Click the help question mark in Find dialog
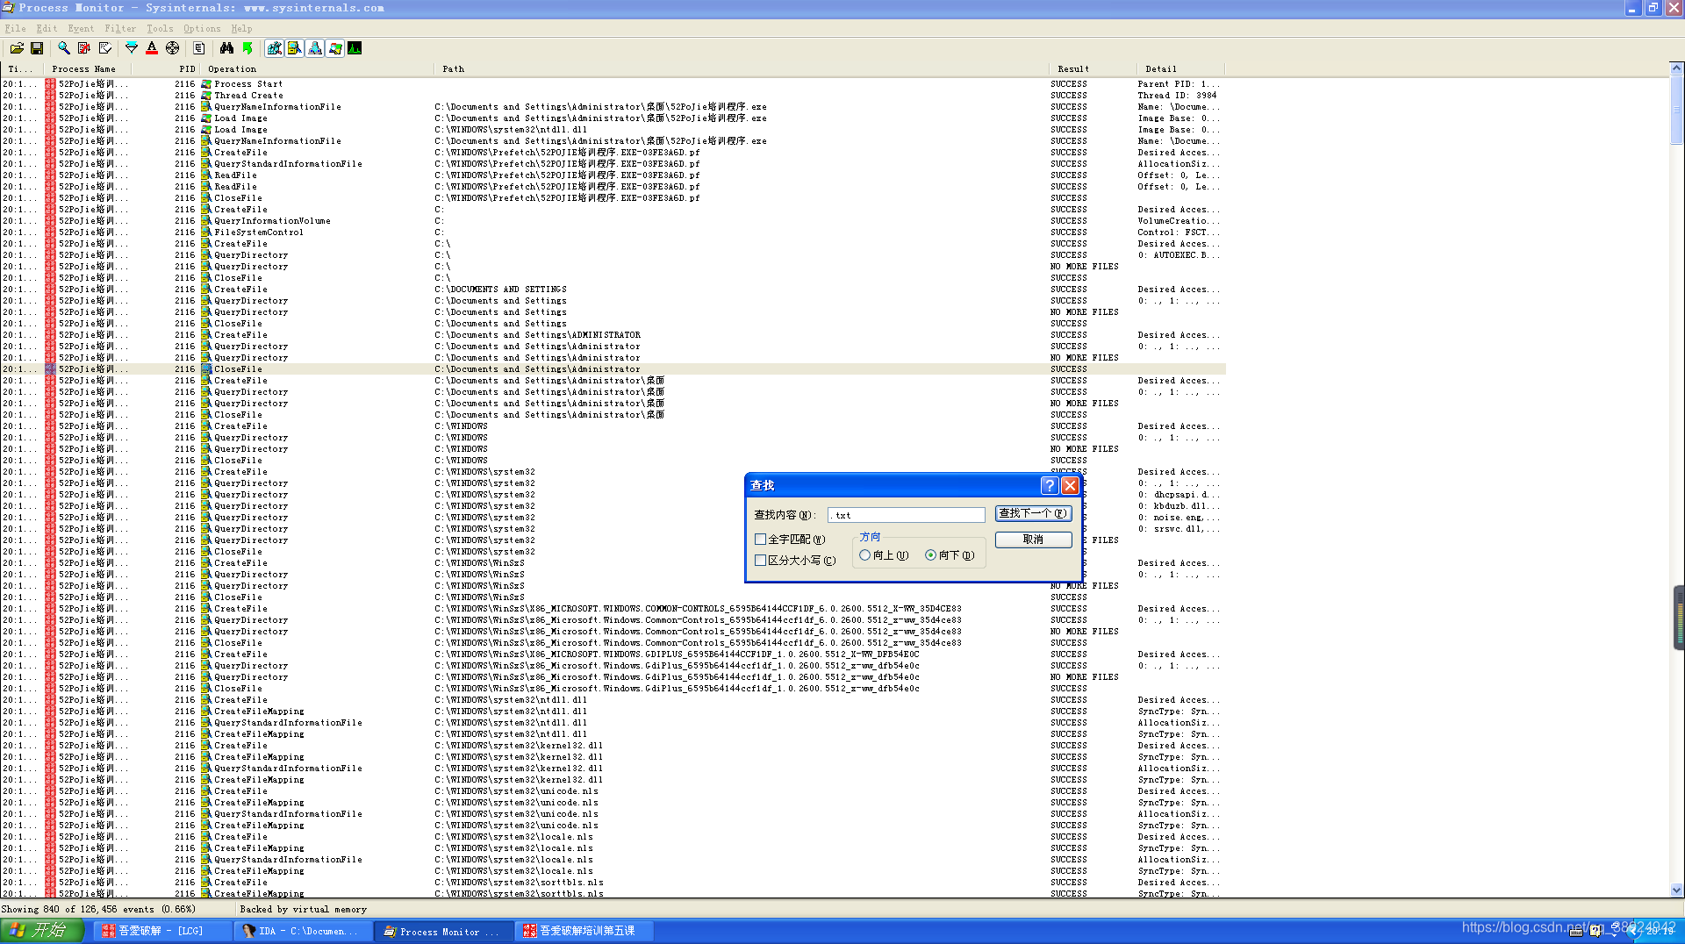This screenshot has width=1685, height=944. [1049, 485]
